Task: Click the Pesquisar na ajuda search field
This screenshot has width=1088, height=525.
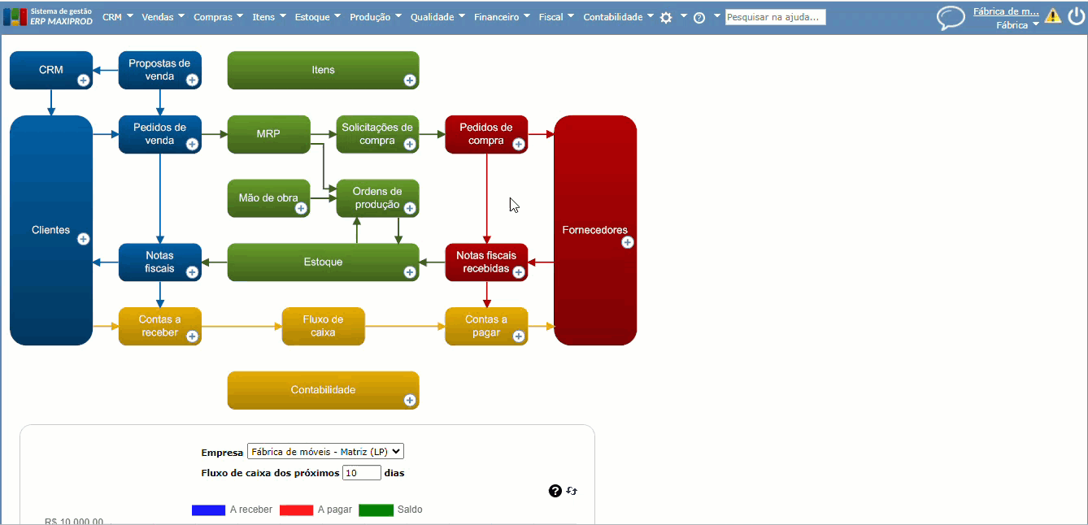Action: [776, 17]
